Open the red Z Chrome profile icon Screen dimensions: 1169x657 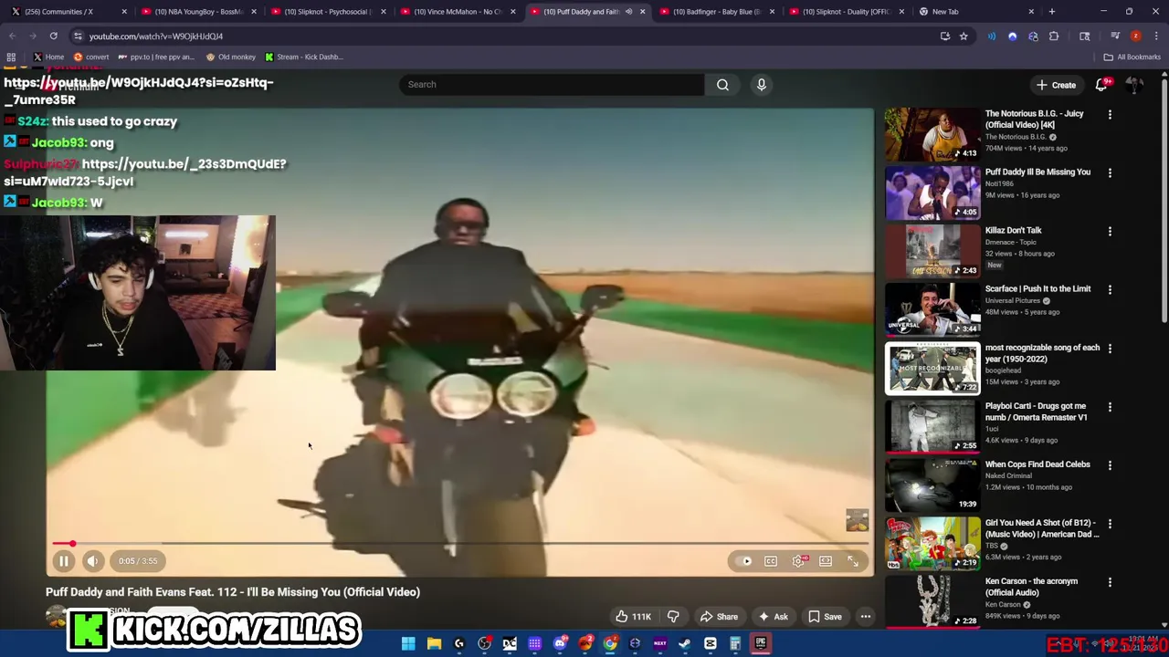[1135, 36]
